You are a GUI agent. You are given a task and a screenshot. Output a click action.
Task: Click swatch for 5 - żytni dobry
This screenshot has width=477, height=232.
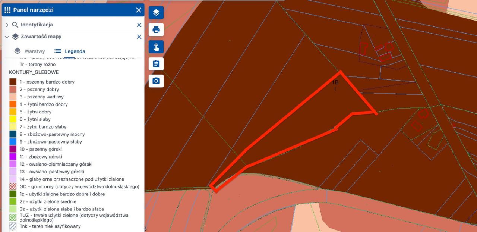click(x=13, y=112)
